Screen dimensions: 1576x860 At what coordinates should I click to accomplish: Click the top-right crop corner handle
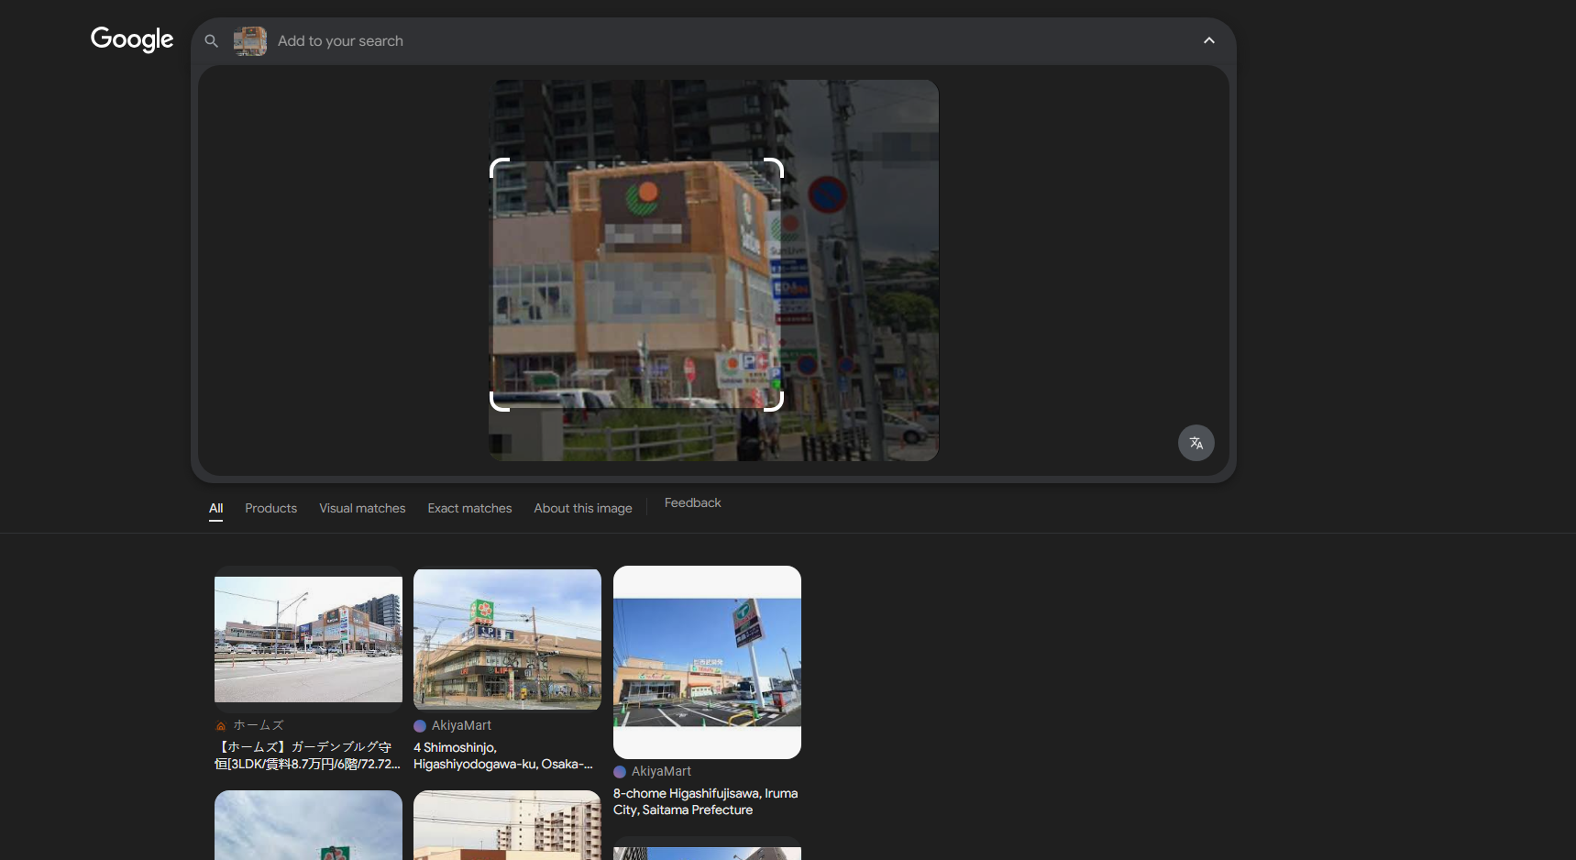[x=774, y=168]
